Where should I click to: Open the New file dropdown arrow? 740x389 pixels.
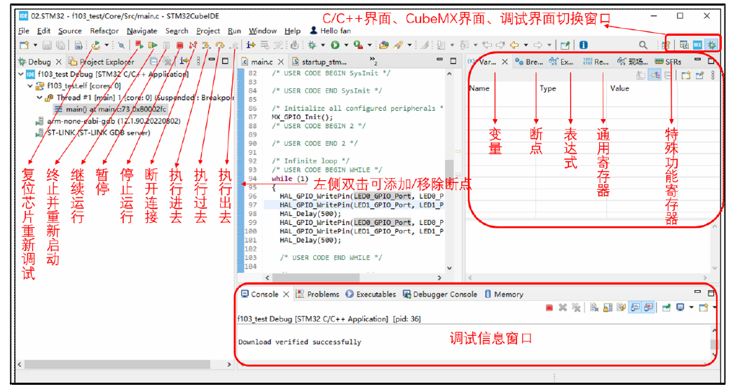pyautogui.click(x=35, y=46)
